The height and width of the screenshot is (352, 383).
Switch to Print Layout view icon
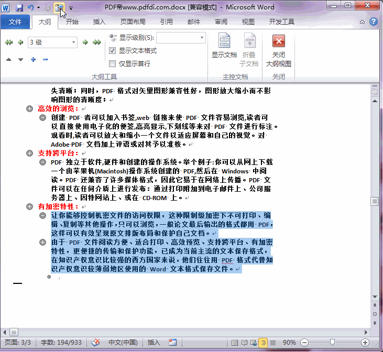click(235, 343)
